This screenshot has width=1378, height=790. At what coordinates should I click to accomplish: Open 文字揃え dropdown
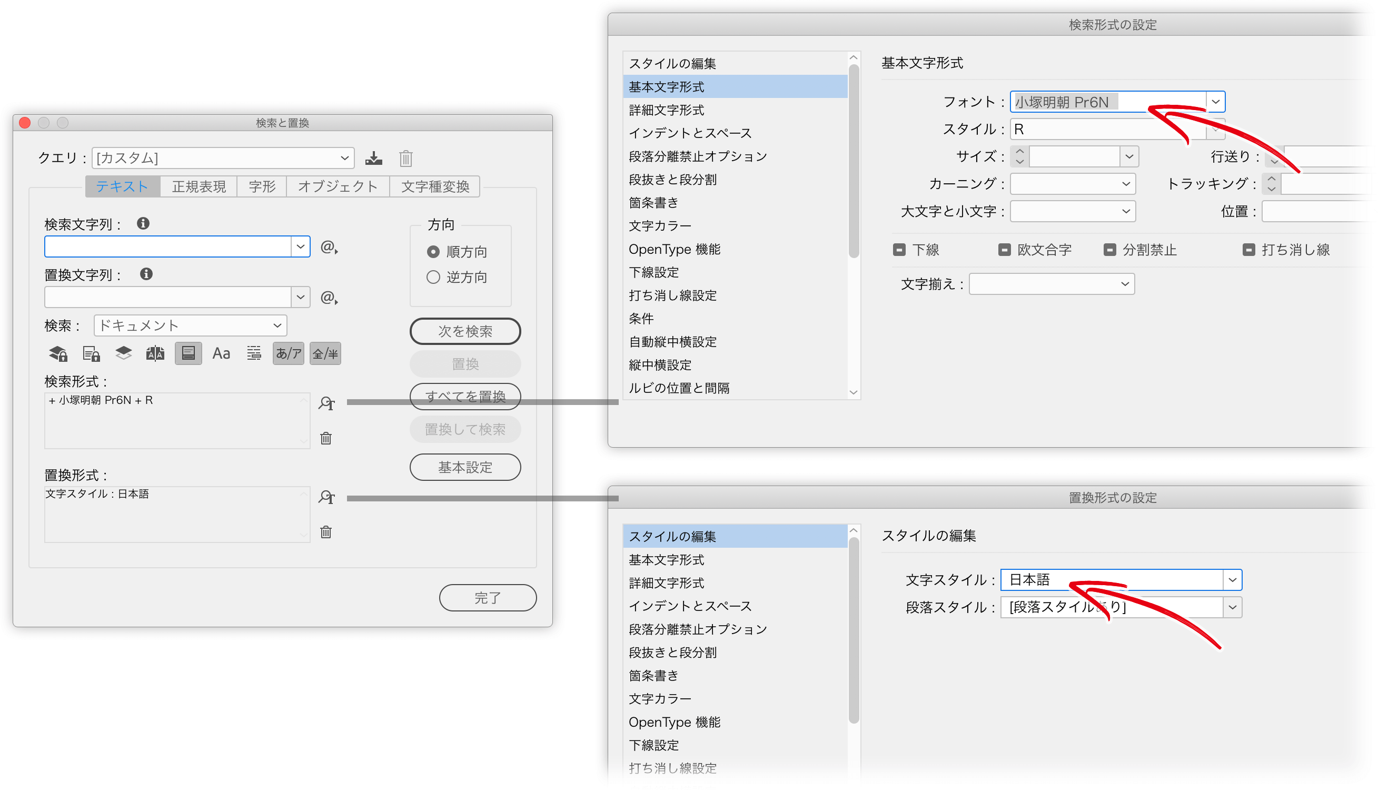pos(1052,284)
